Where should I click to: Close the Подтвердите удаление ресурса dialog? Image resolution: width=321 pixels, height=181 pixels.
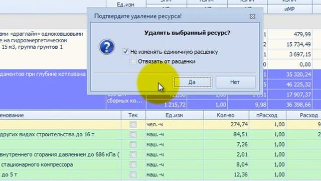coord(253,16)
